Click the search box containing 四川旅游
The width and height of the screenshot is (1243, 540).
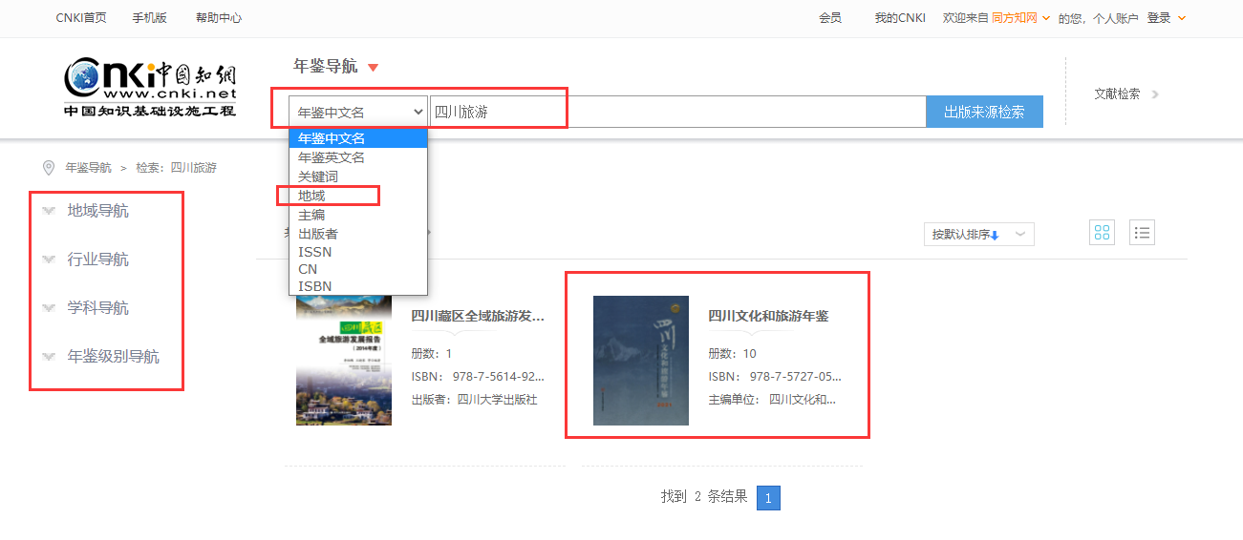[x=676, y=112]
